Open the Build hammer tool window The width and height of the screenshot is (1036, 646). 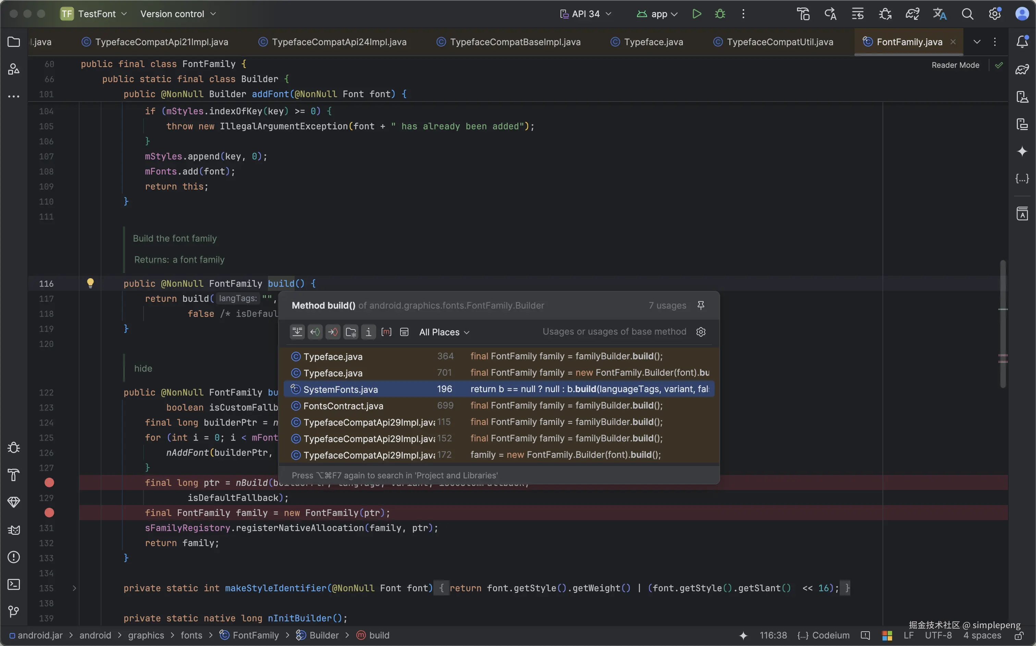tap(14, 475)
